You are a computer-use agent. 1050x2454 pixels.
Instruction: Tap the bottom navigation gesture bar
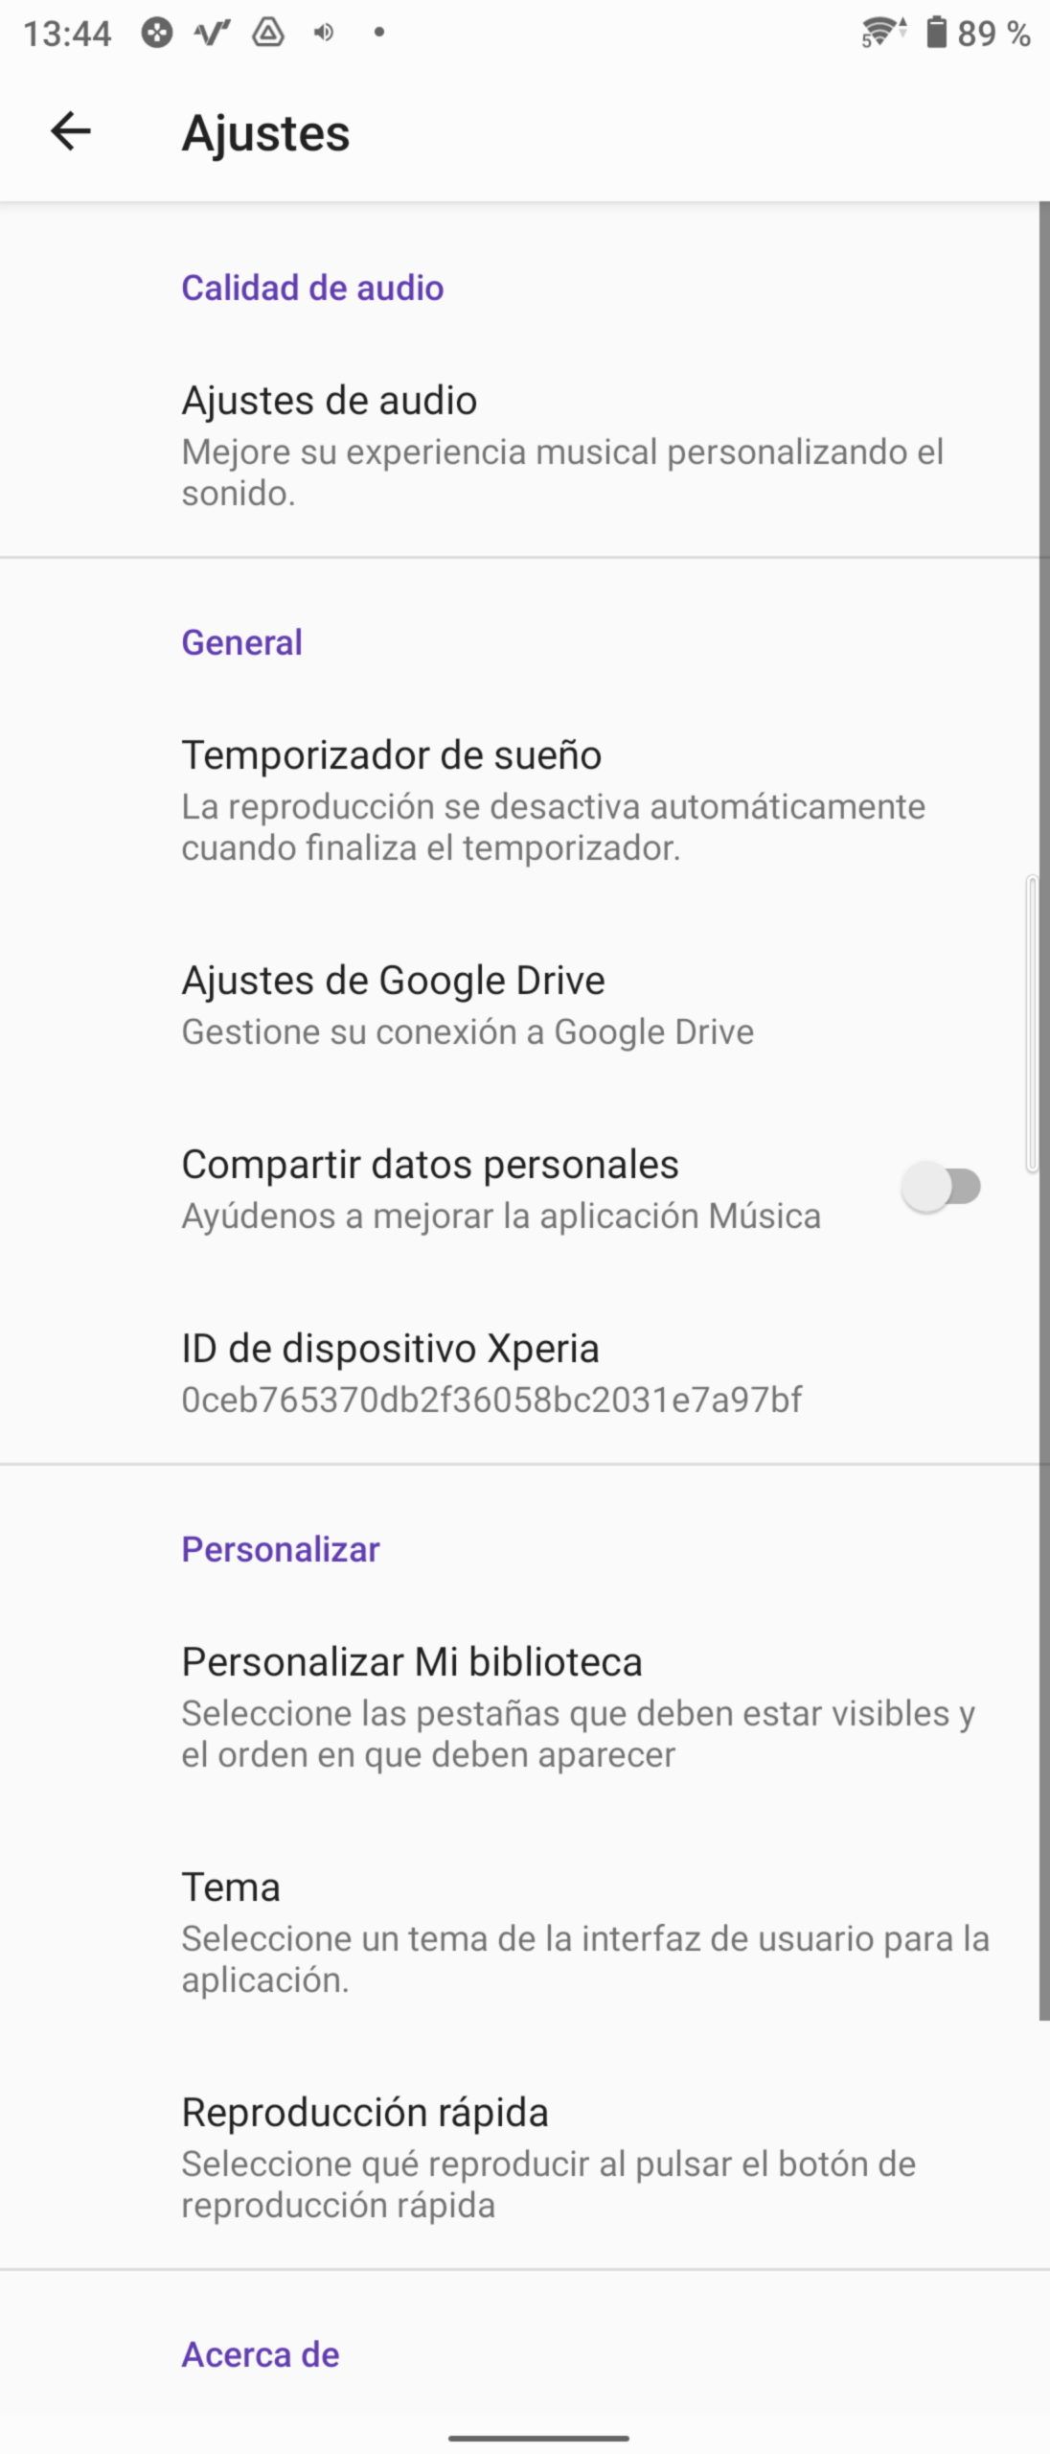tap(538, 2438)
